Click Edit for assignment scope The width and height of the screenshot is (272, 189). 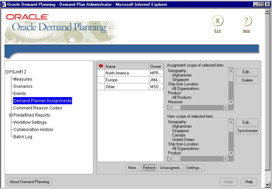(247, 72)
